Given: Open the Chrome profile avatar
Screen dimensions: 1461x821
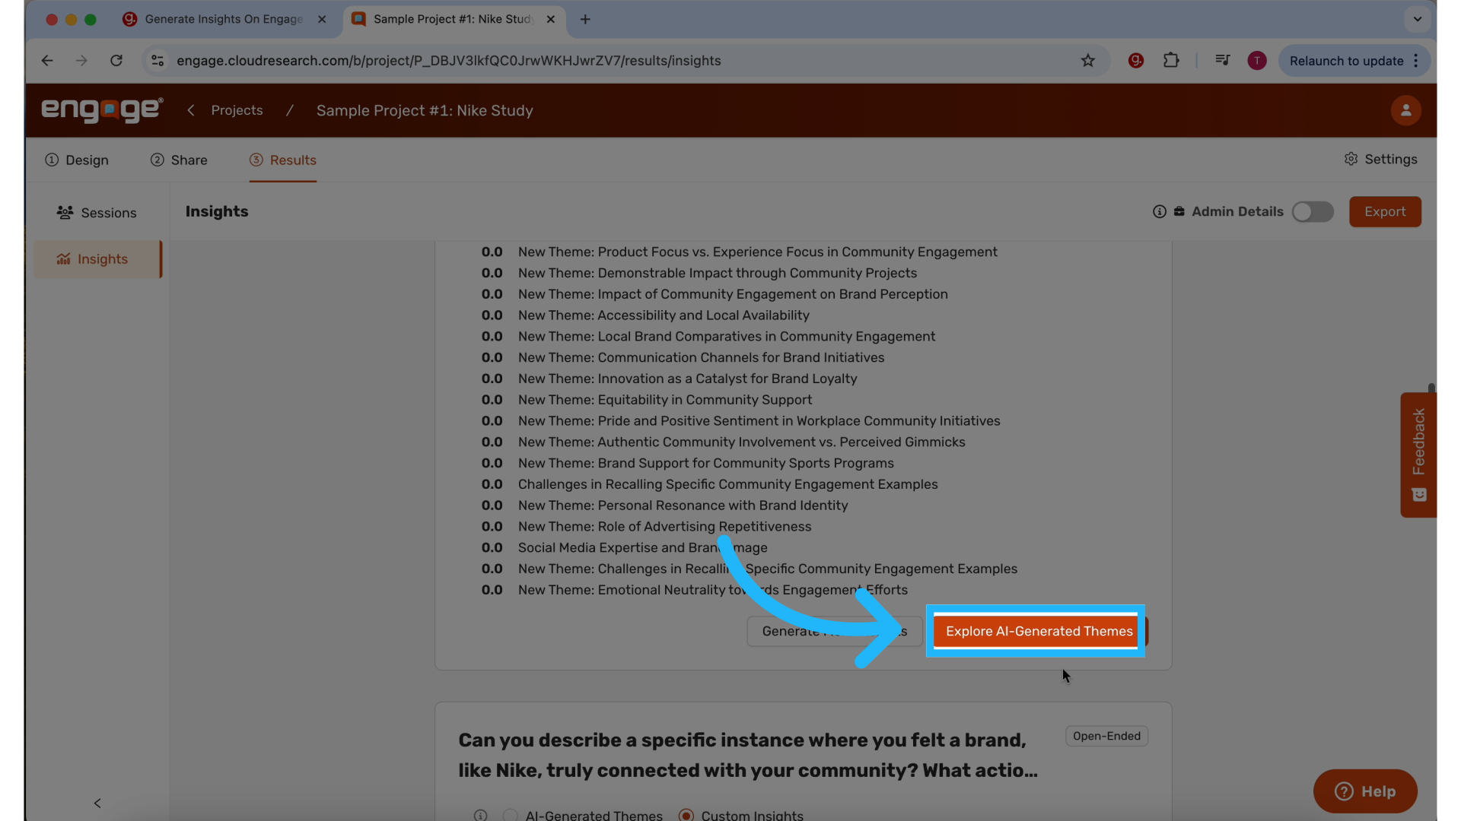Looking at the screenshot, I should (x=1257, y=61).
